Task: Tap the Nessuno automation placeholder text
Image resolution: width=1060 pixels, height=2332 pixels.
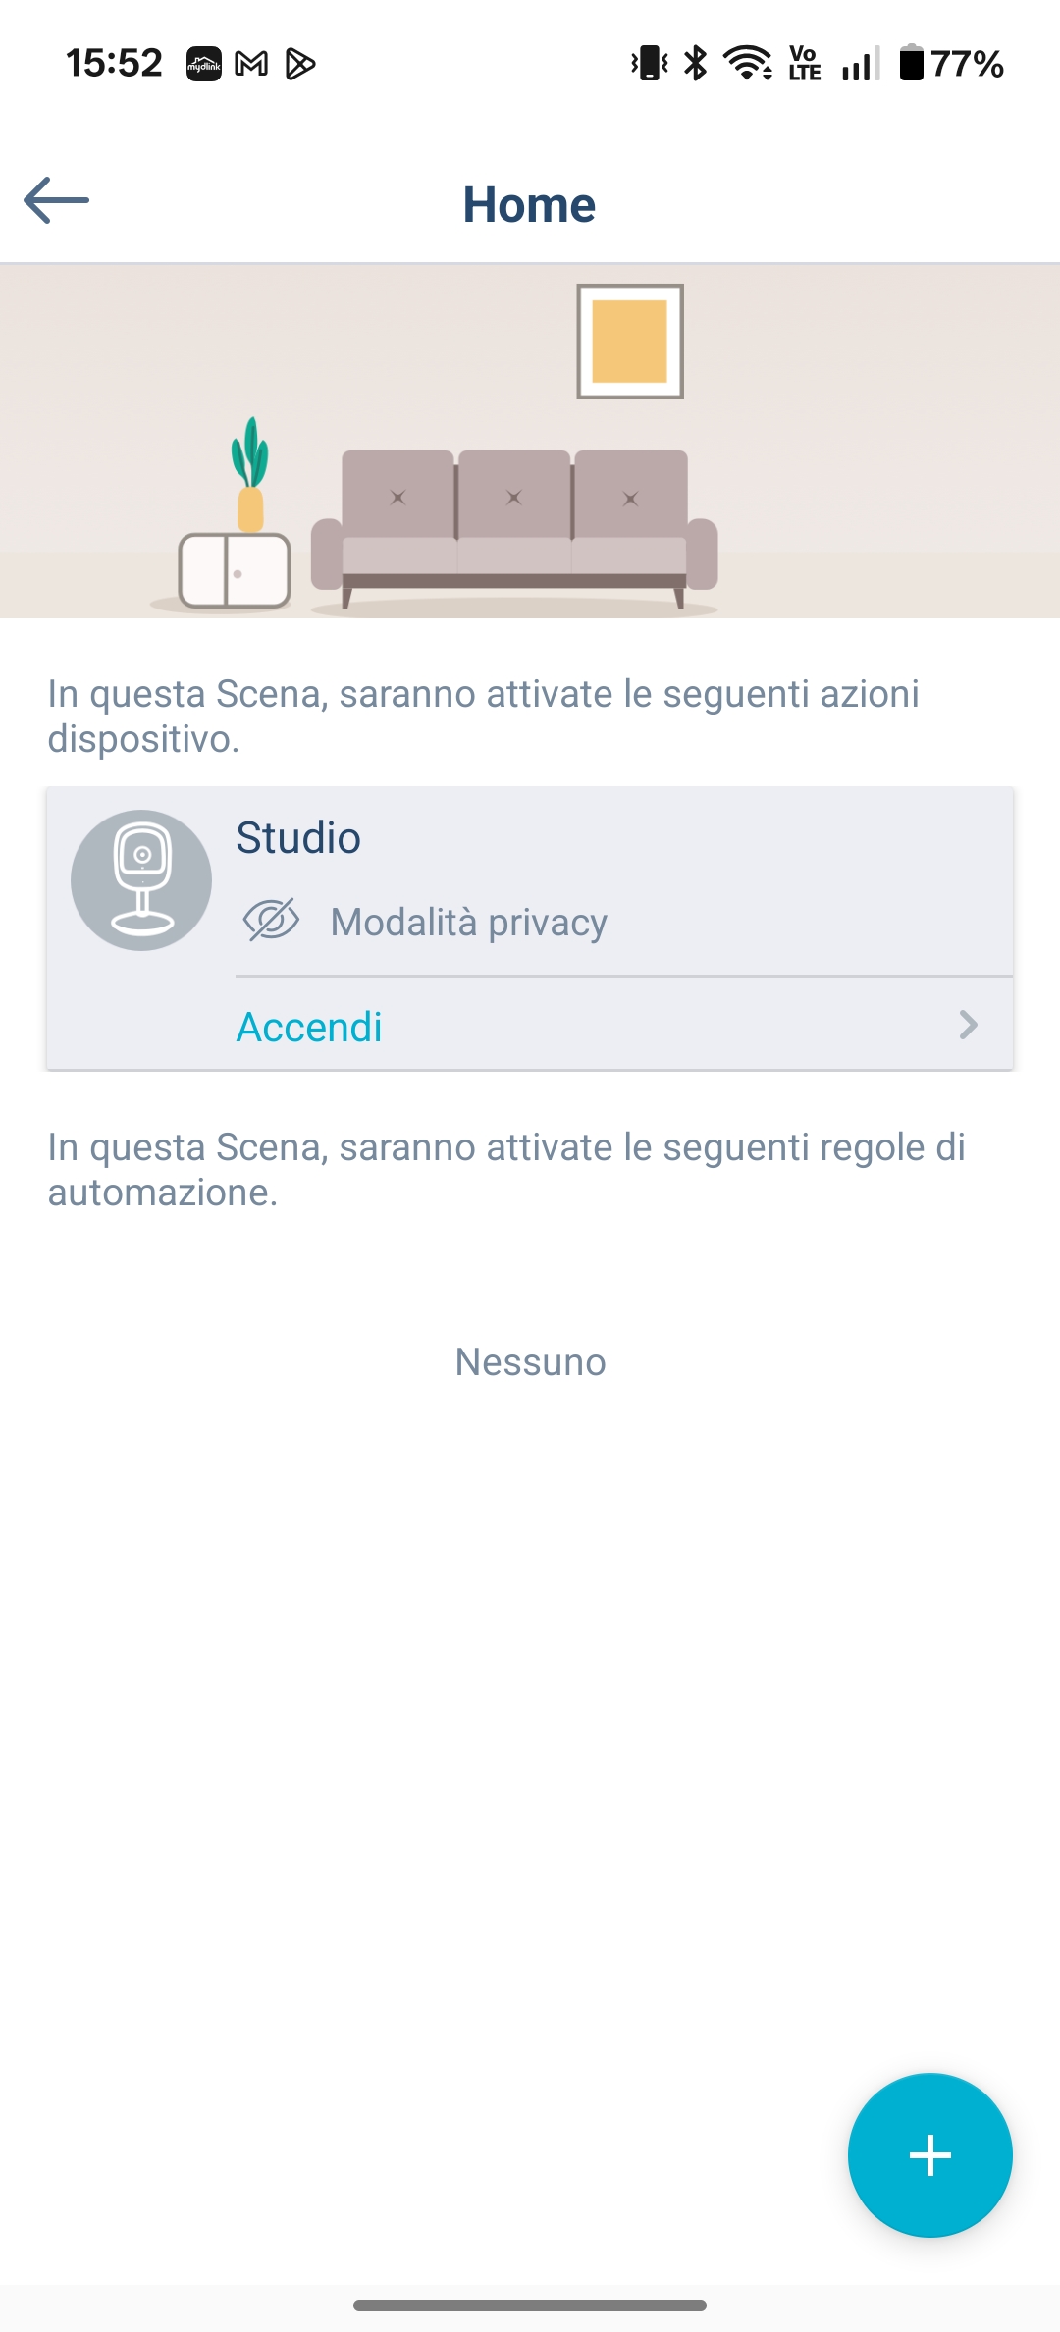Action: (x=530, y=1362)
